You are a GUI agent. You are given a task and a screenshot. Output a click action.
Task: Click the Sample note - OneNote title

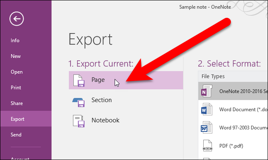tap(205, 7)
